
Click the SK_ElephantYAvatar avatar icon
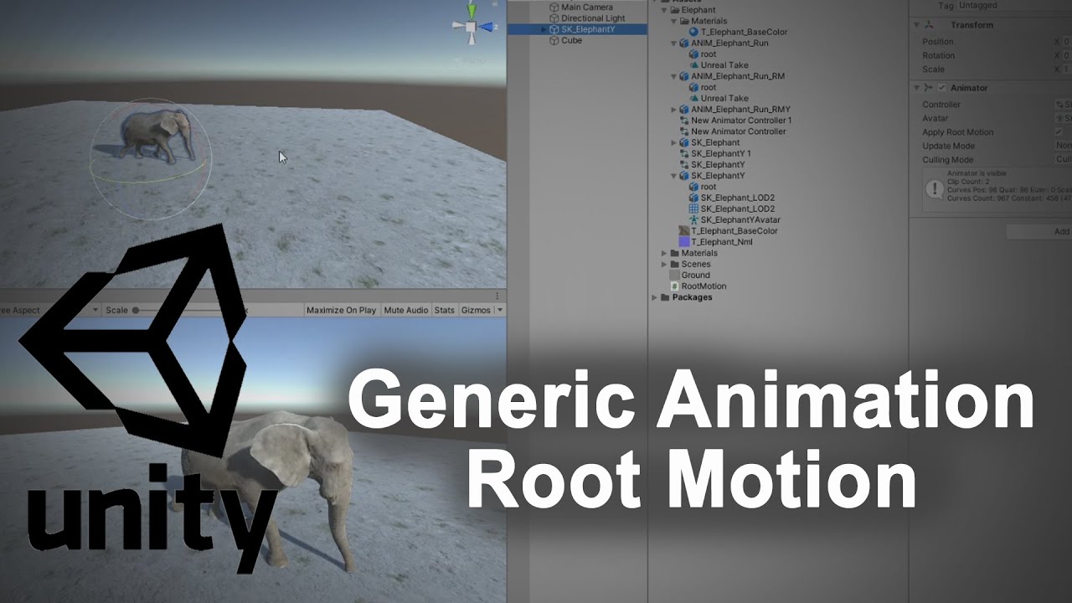693,219
